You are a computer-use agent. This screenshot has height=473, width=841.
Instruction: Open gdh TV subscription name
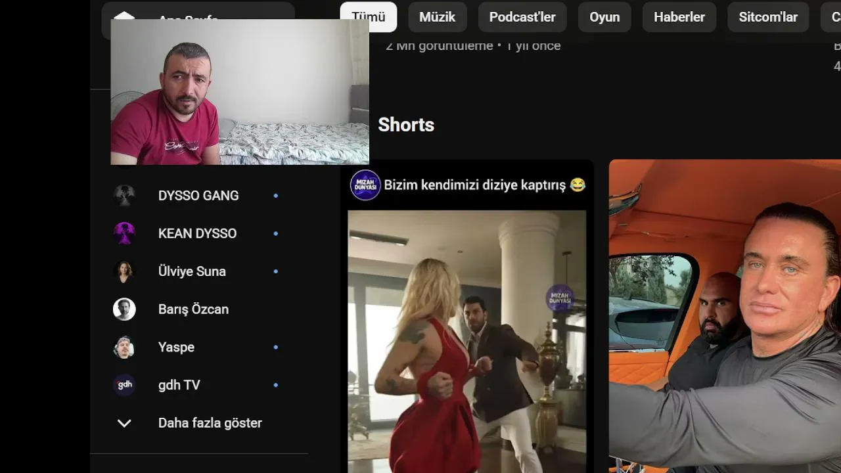(x=179, y=385)
